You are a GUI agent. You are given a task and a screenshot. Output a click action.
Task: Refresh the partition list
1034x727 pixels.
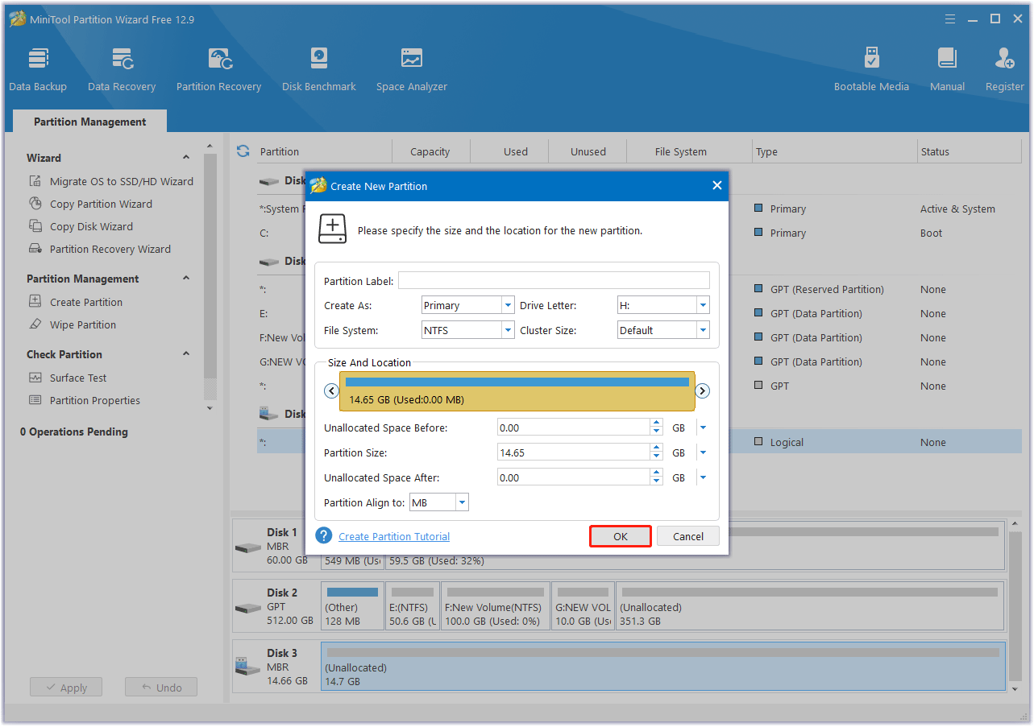[243, 151]
